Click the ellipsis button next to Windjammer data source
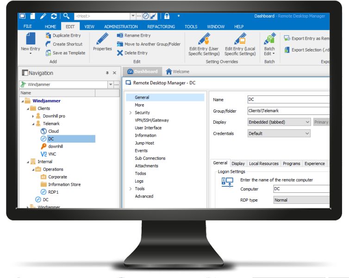The width and height of the screenshot is (349, 278). click(117, 84)
